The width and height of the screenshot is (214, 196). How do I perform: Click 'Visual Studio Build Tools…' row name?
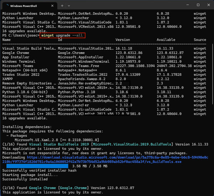point(29,48)
